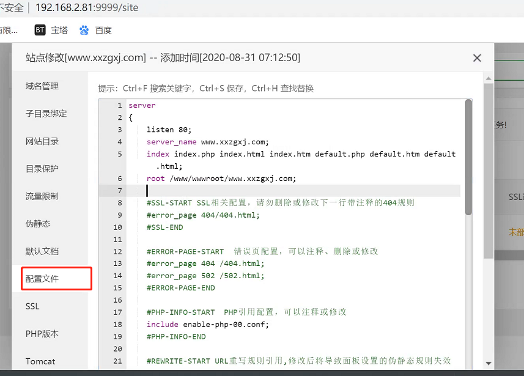
Task: Select 子目录绑定 in sidebar
Action: click(46, 114)
